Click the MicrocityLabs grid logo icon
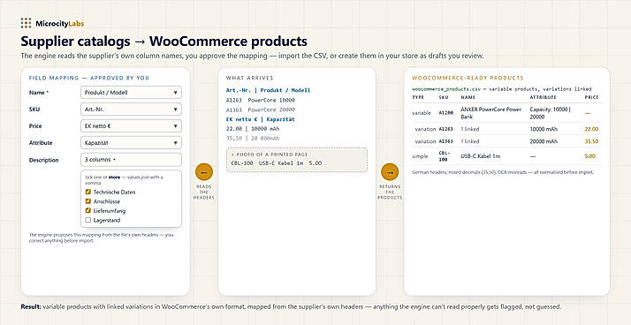This screenshot has height=325, width=631. (x=26, y=23)
